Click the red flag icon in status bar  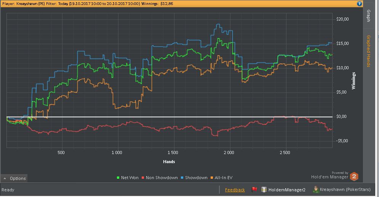254,189
